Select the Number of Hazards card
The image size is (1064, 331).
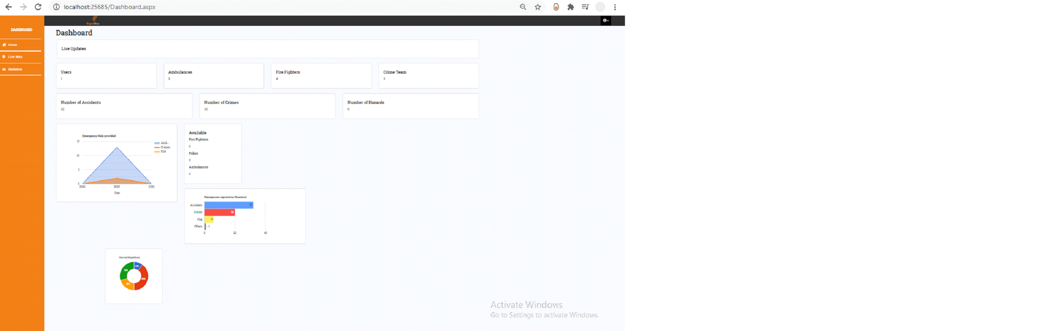[x=411, y=106]
